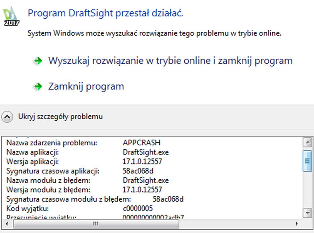This screenshot has height=233, width=314.
Task: Click exception code 'c0000005'
Action: coord(138,208)
